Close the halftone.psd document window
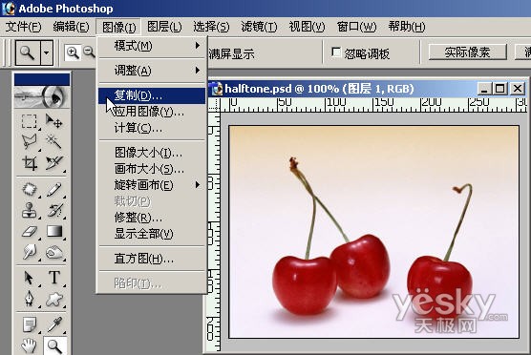Viewport: 531px width, 355px height. coord(518,89)
